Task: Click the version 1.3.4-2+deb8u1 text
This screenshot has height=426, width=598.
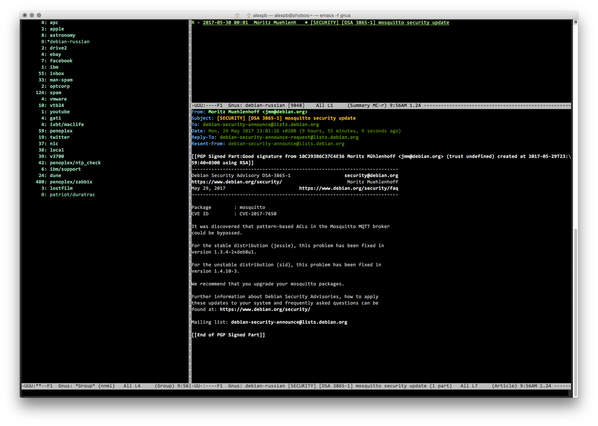Action: pos(224,252)
